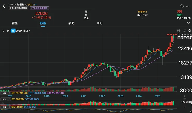The width and height of the screenshot is (192, 113).
Task: Expand the MA indicator selector
Action: click(6, 93)
